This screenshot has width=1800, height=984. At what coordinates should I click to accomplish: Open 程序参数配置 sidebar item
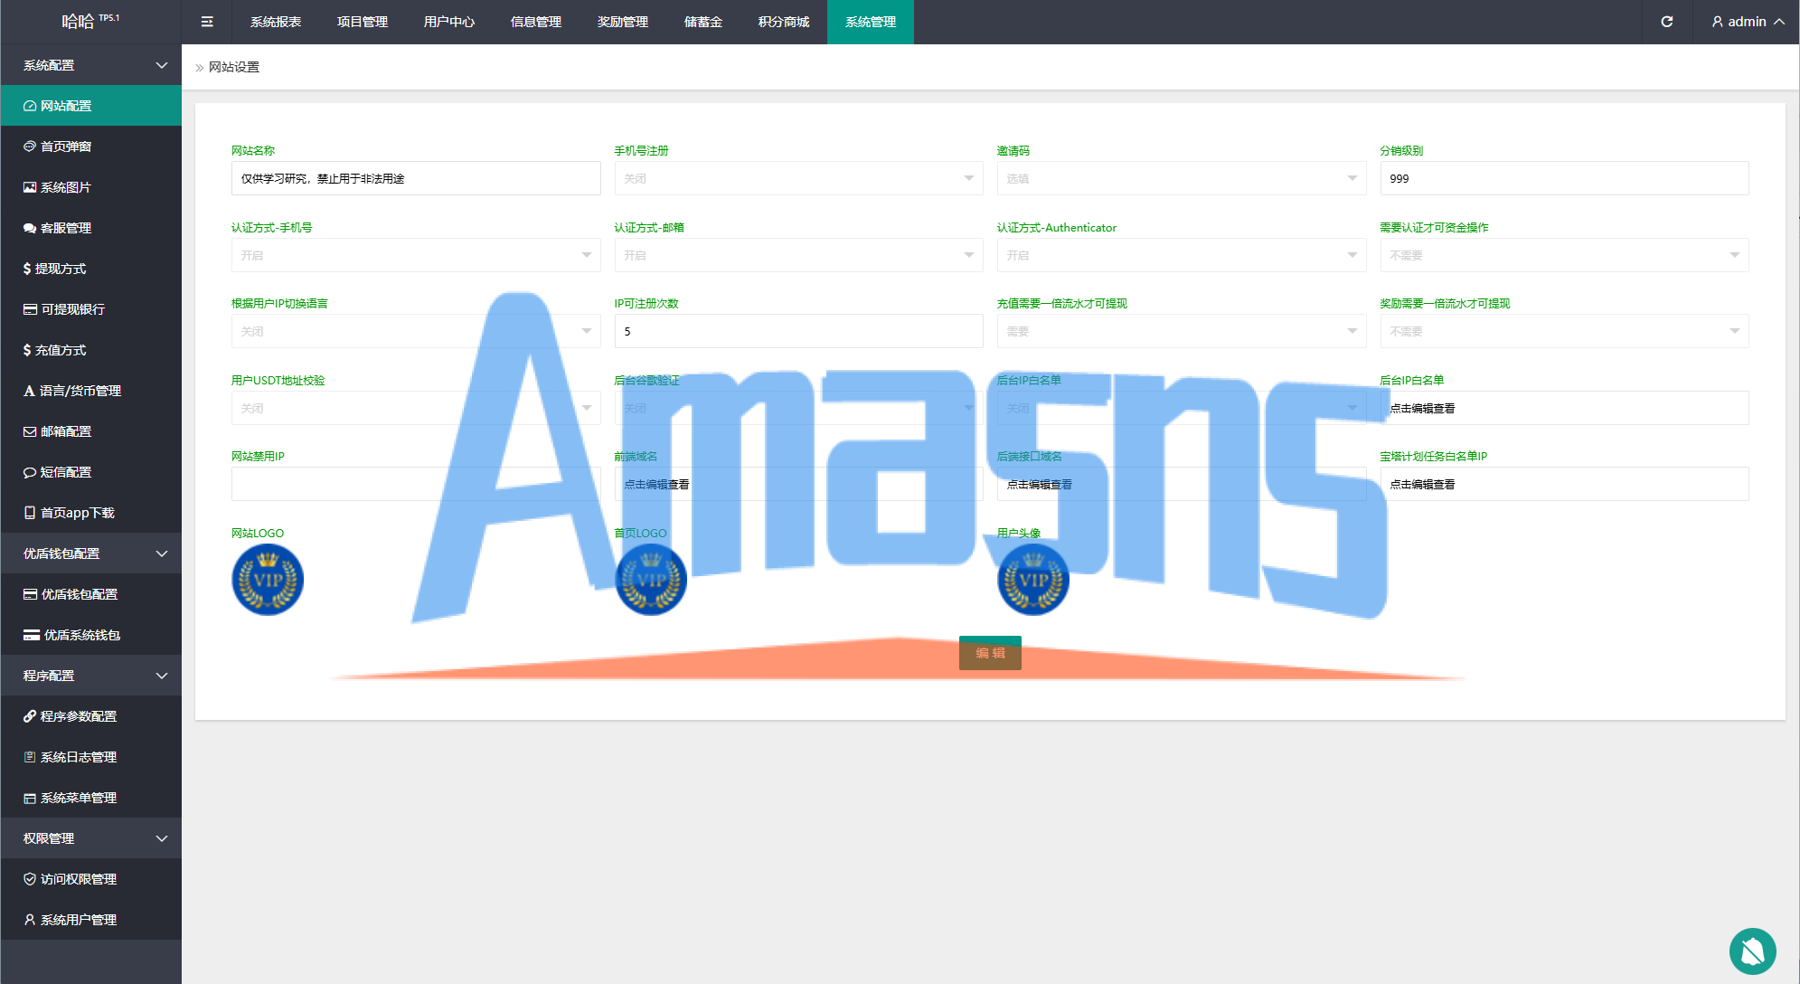click(x=78, y=716)
